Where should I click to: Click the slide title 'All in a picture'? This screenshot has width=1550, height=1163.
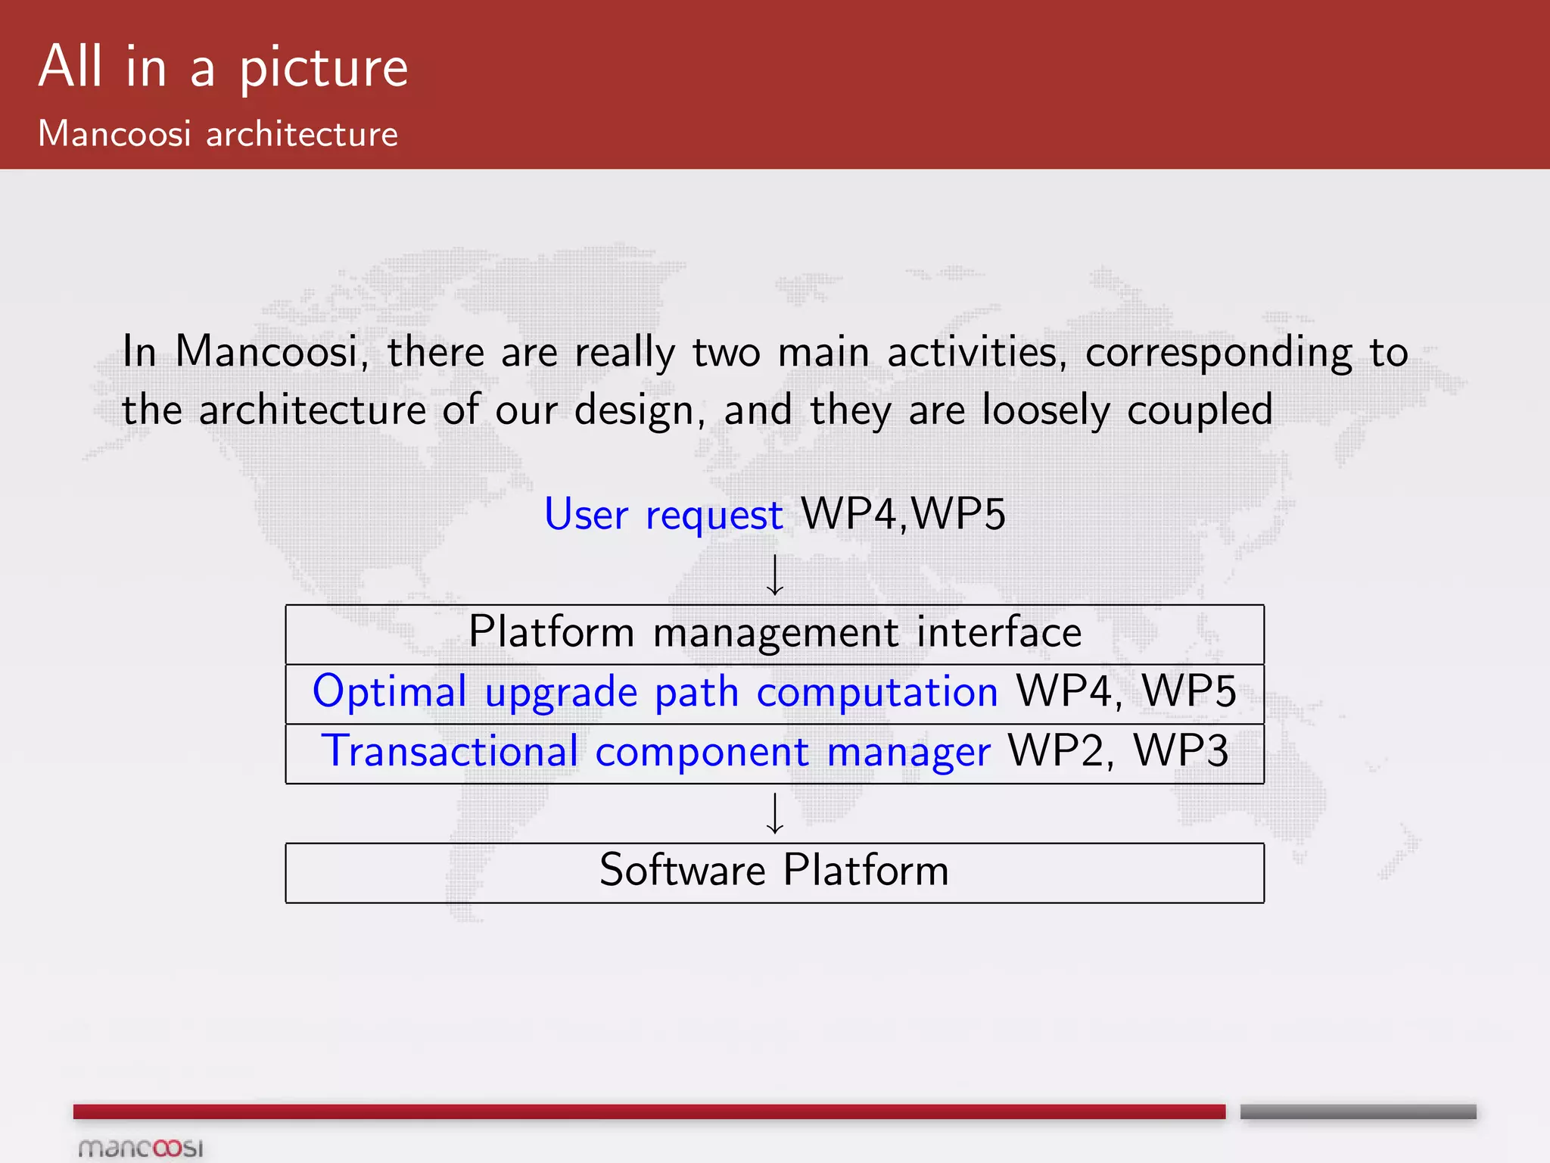[223, 67]
